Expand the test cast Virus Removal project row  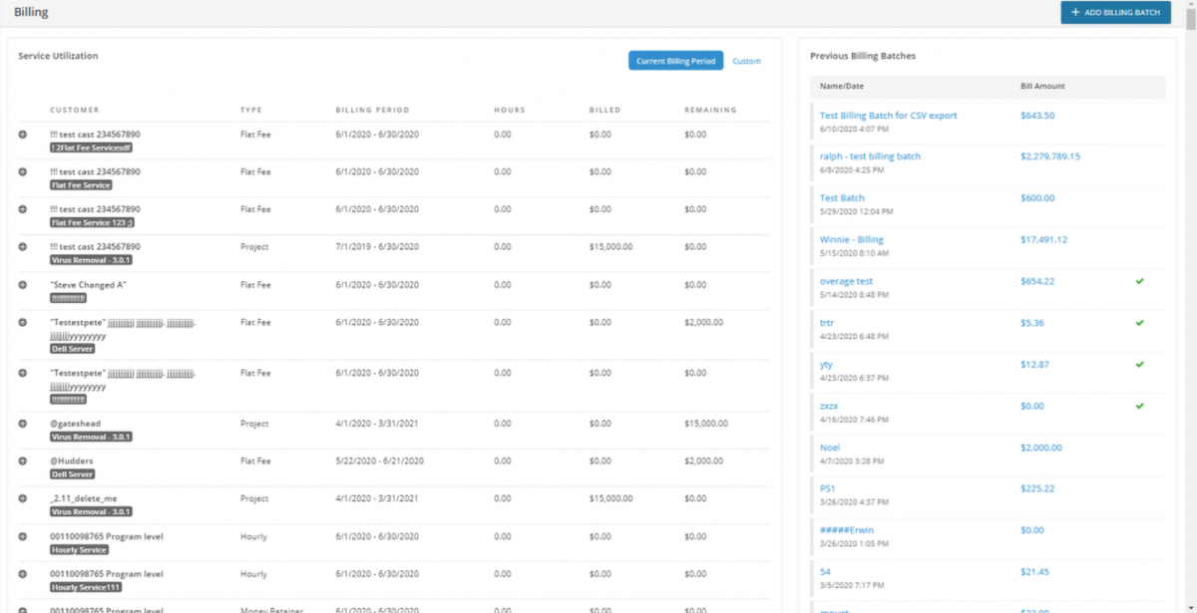23,247
